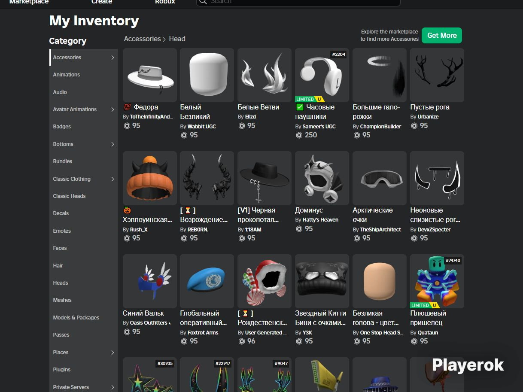The height and width of the screenshot is (392, 523).
Task: Open the Безликая голова skin-tone thumbnail
Action: pyautogui.click(x=380, y=281)
